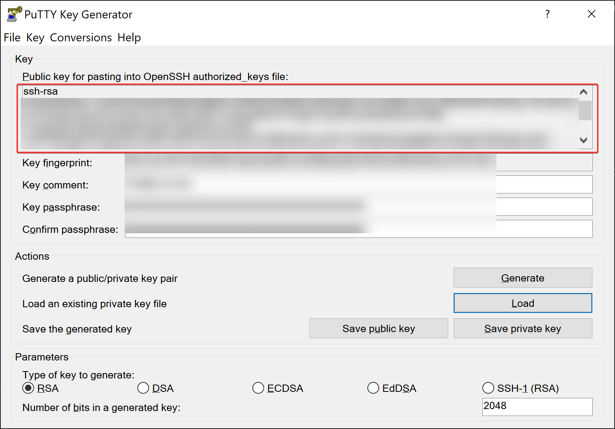Click the 'Generate a public/private key pair' text

(100, 278)
